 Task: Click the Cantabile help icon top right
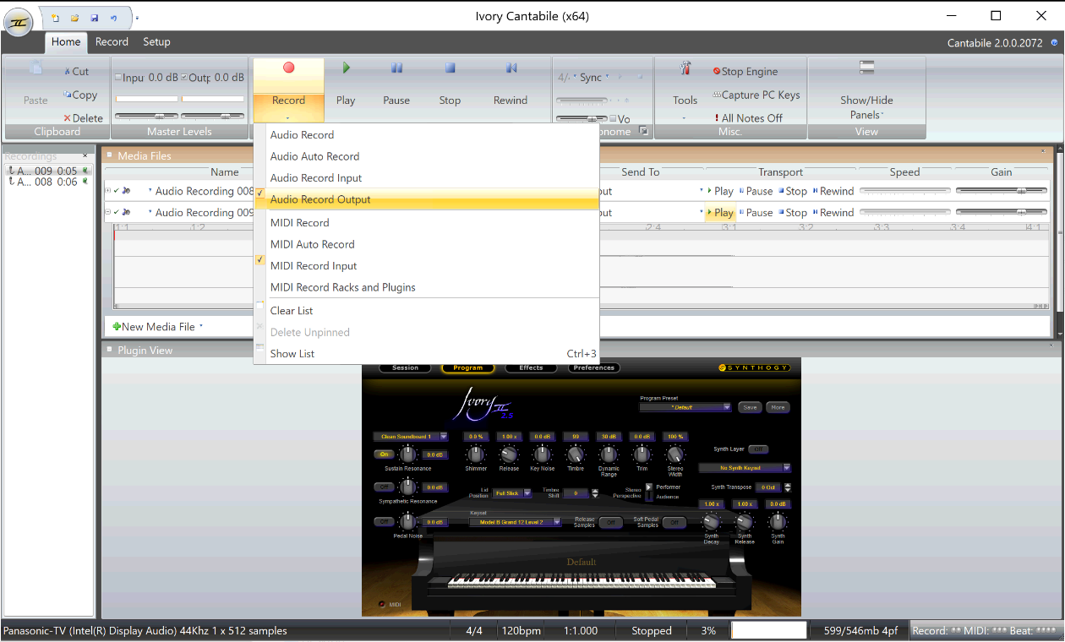(1054, 41)
